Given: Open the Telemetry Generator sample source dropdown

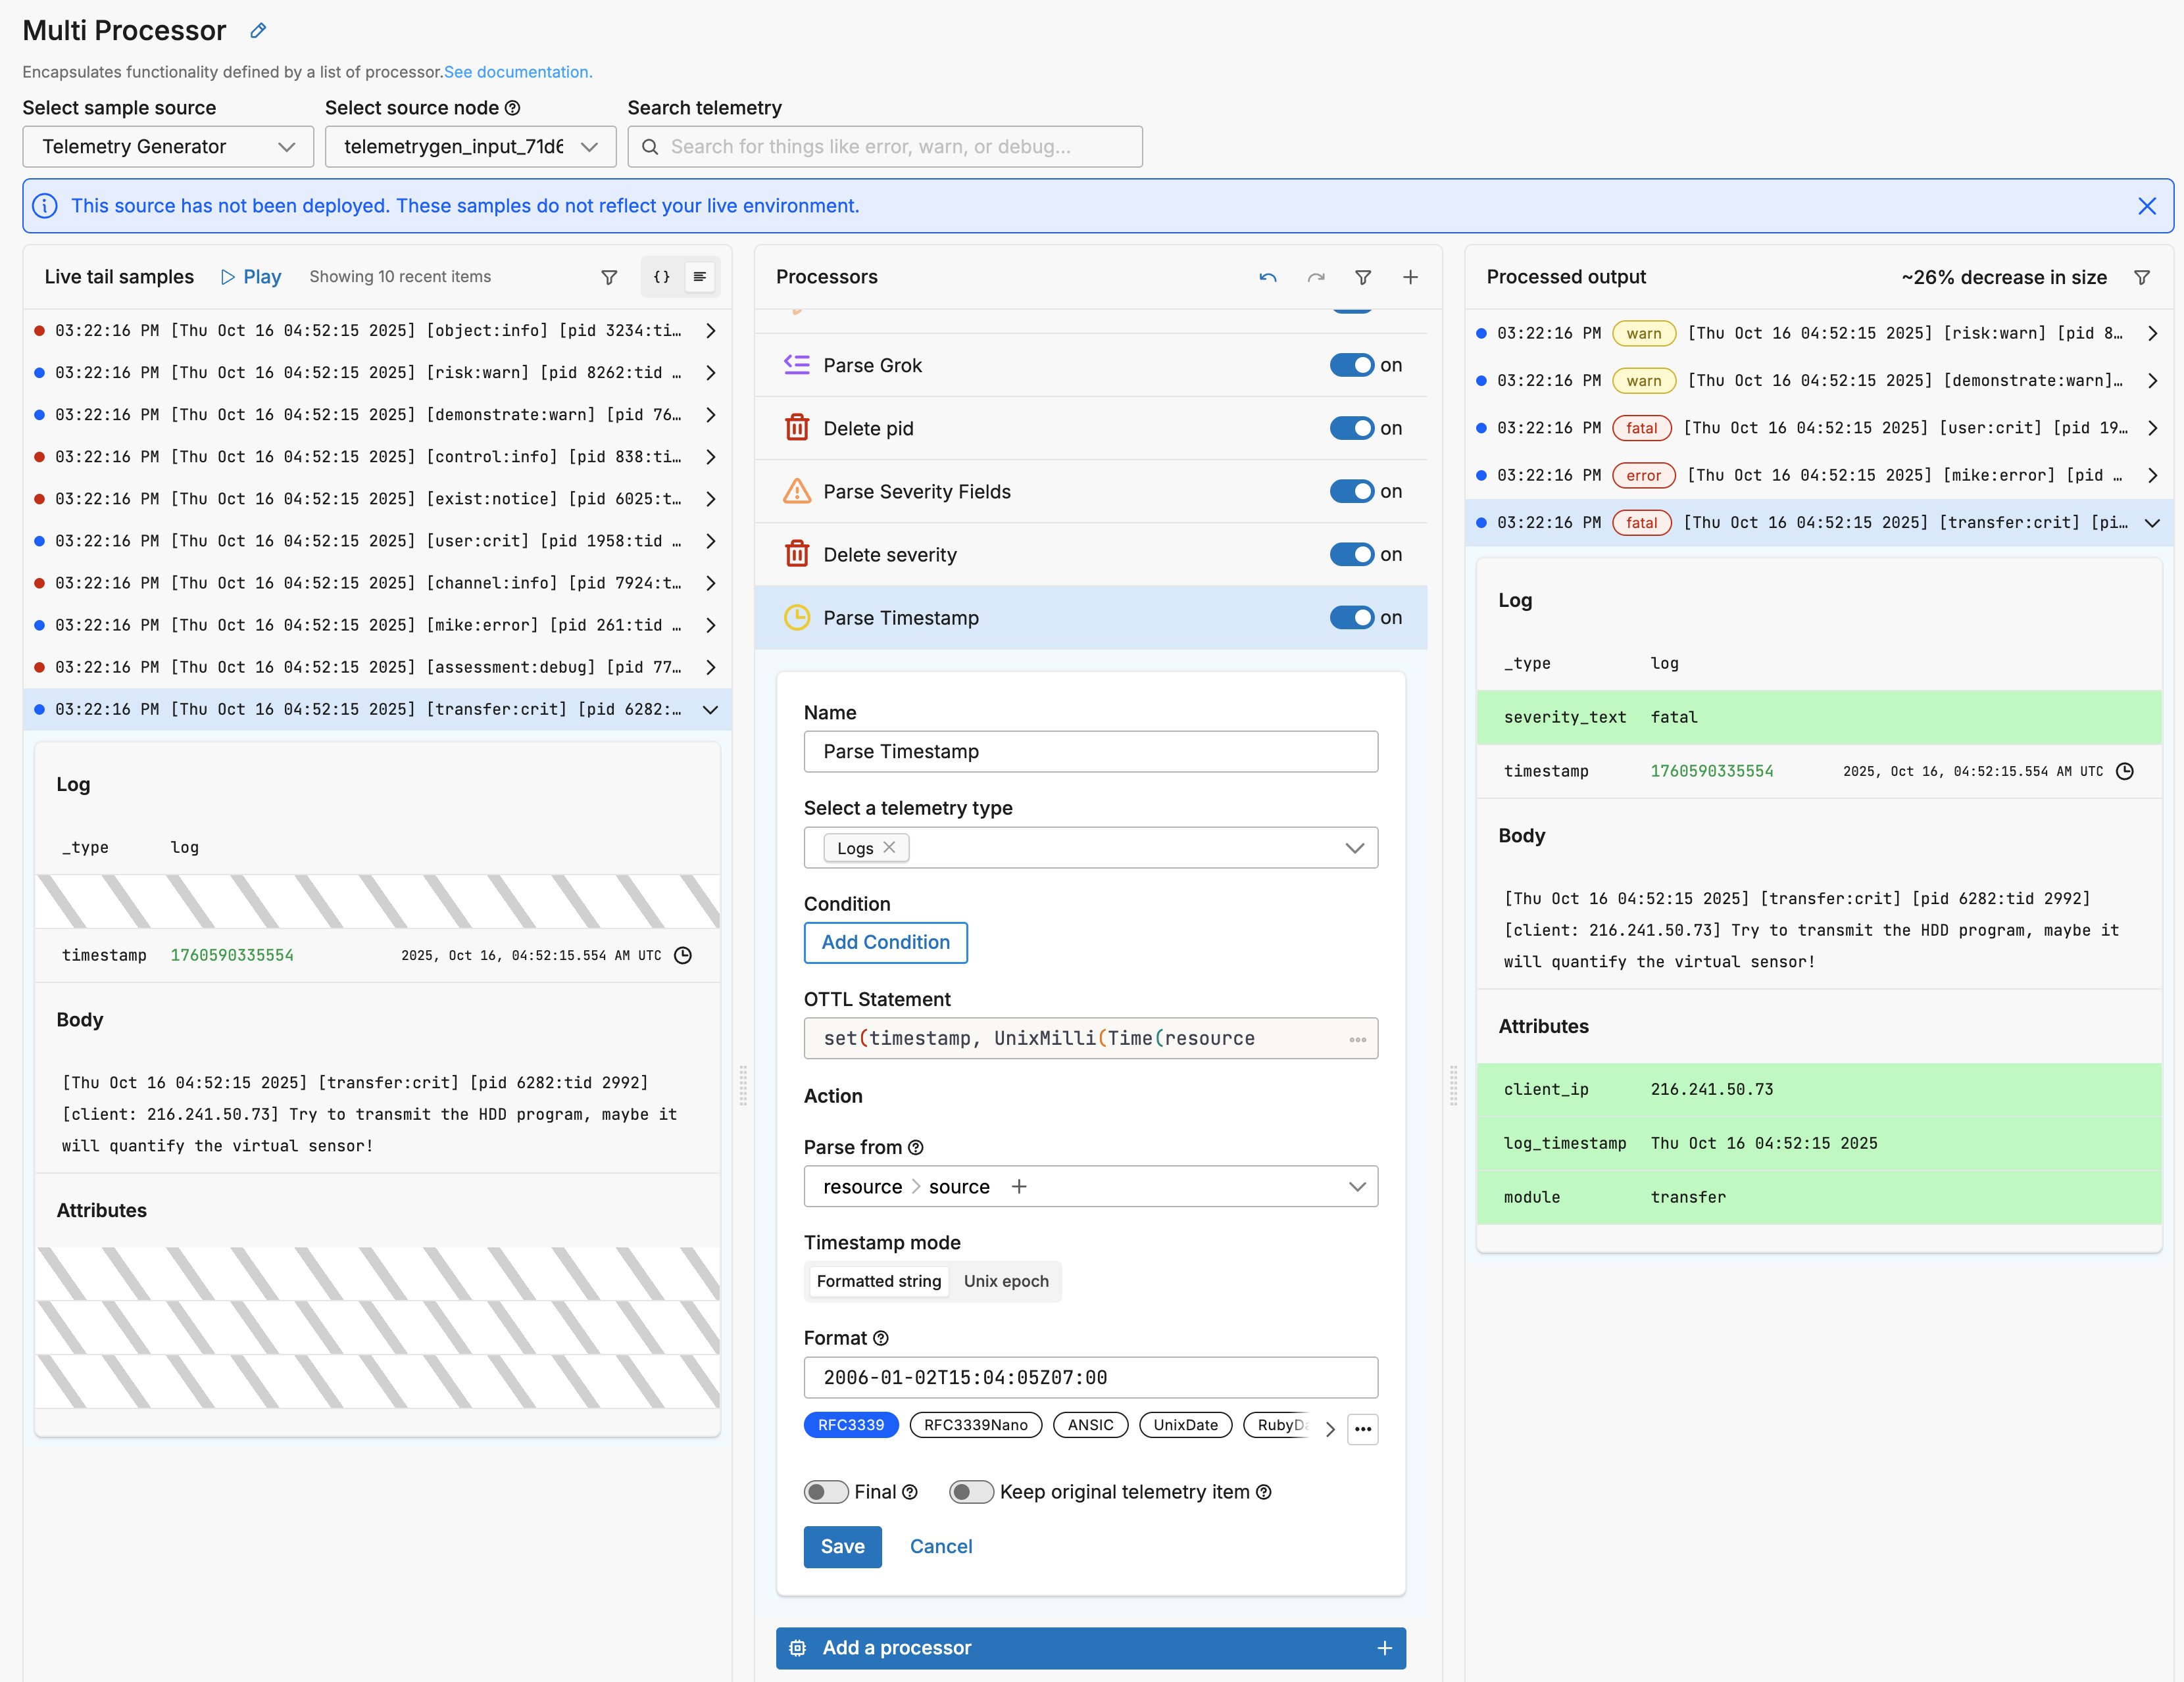Looking at the screenshot, I should coord(168,147).
